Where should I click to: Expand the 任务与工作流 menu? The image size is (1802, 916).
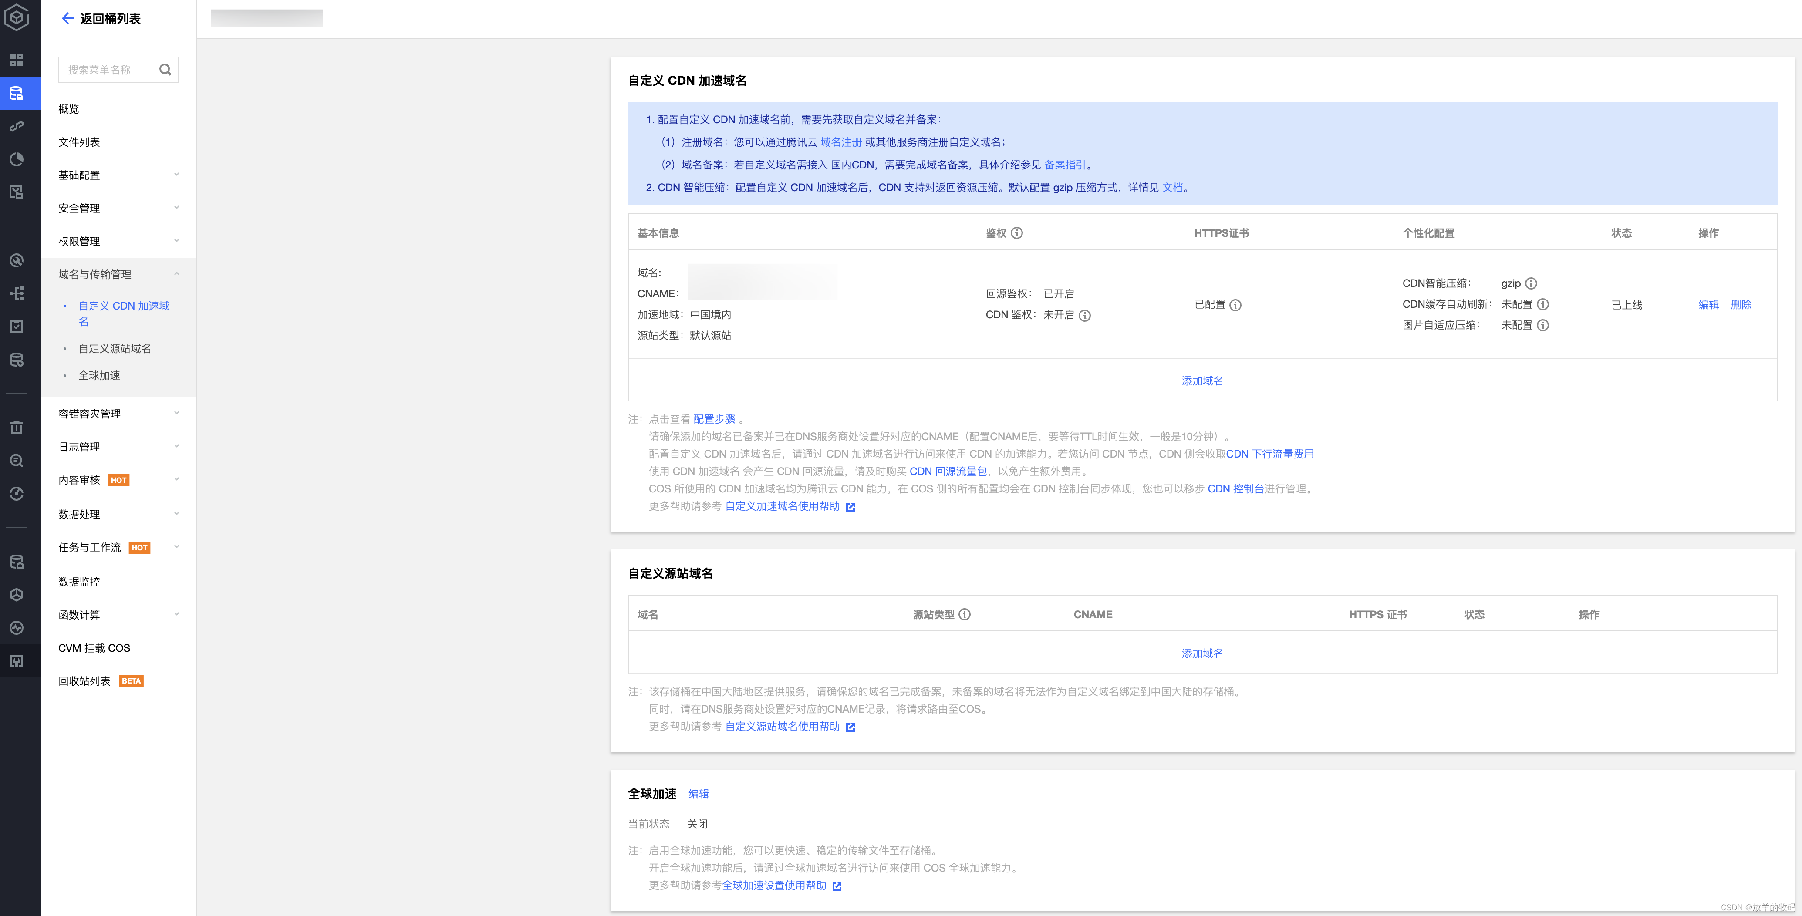pos(118,547)
